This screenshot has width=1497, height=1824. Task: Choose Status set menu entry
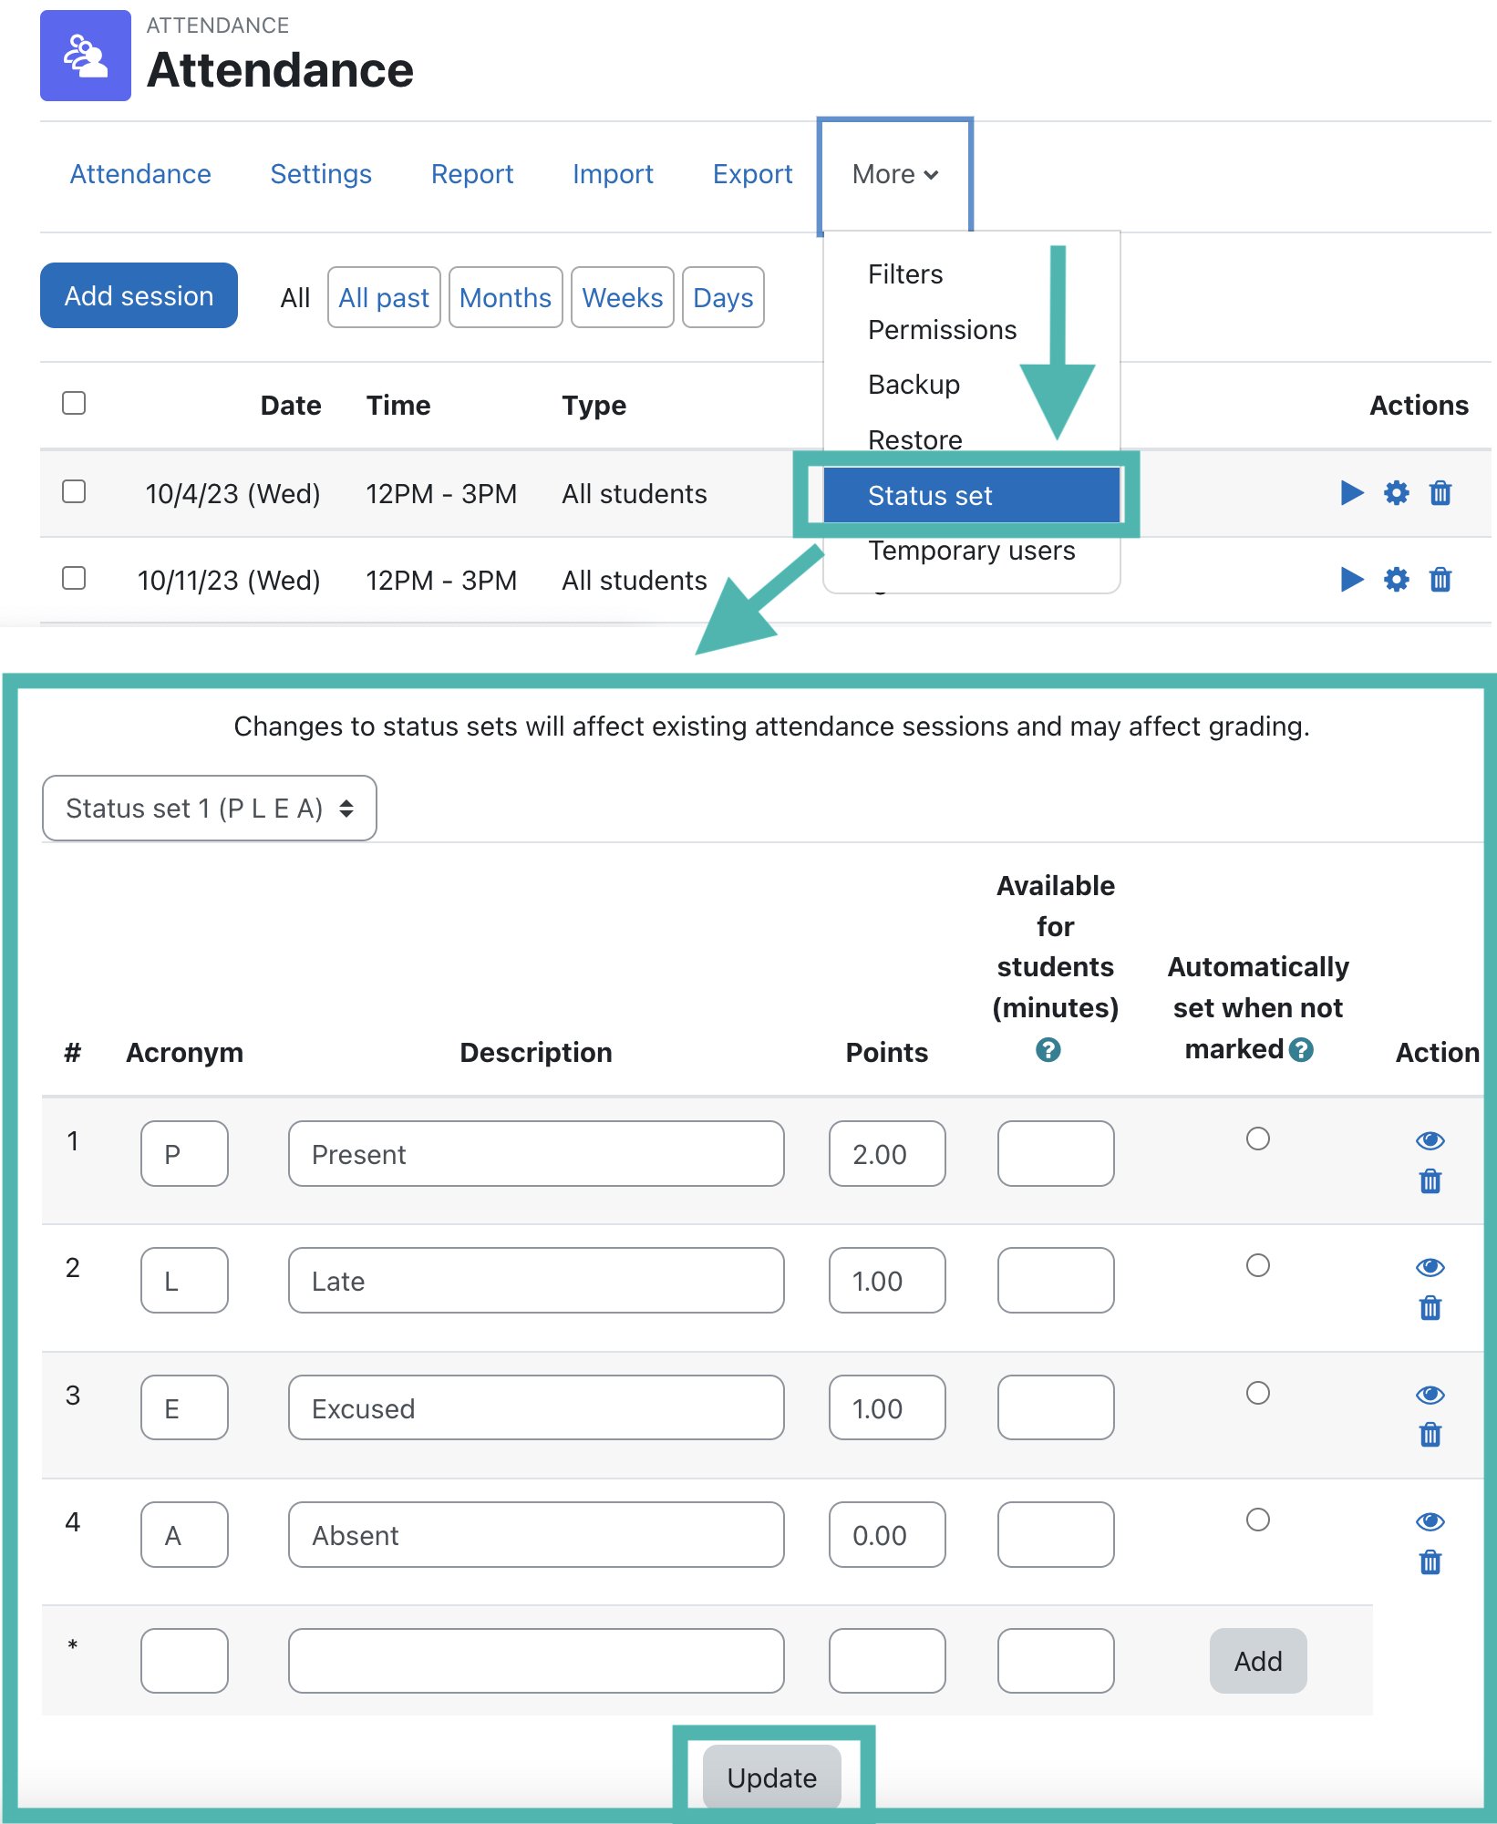972,495
